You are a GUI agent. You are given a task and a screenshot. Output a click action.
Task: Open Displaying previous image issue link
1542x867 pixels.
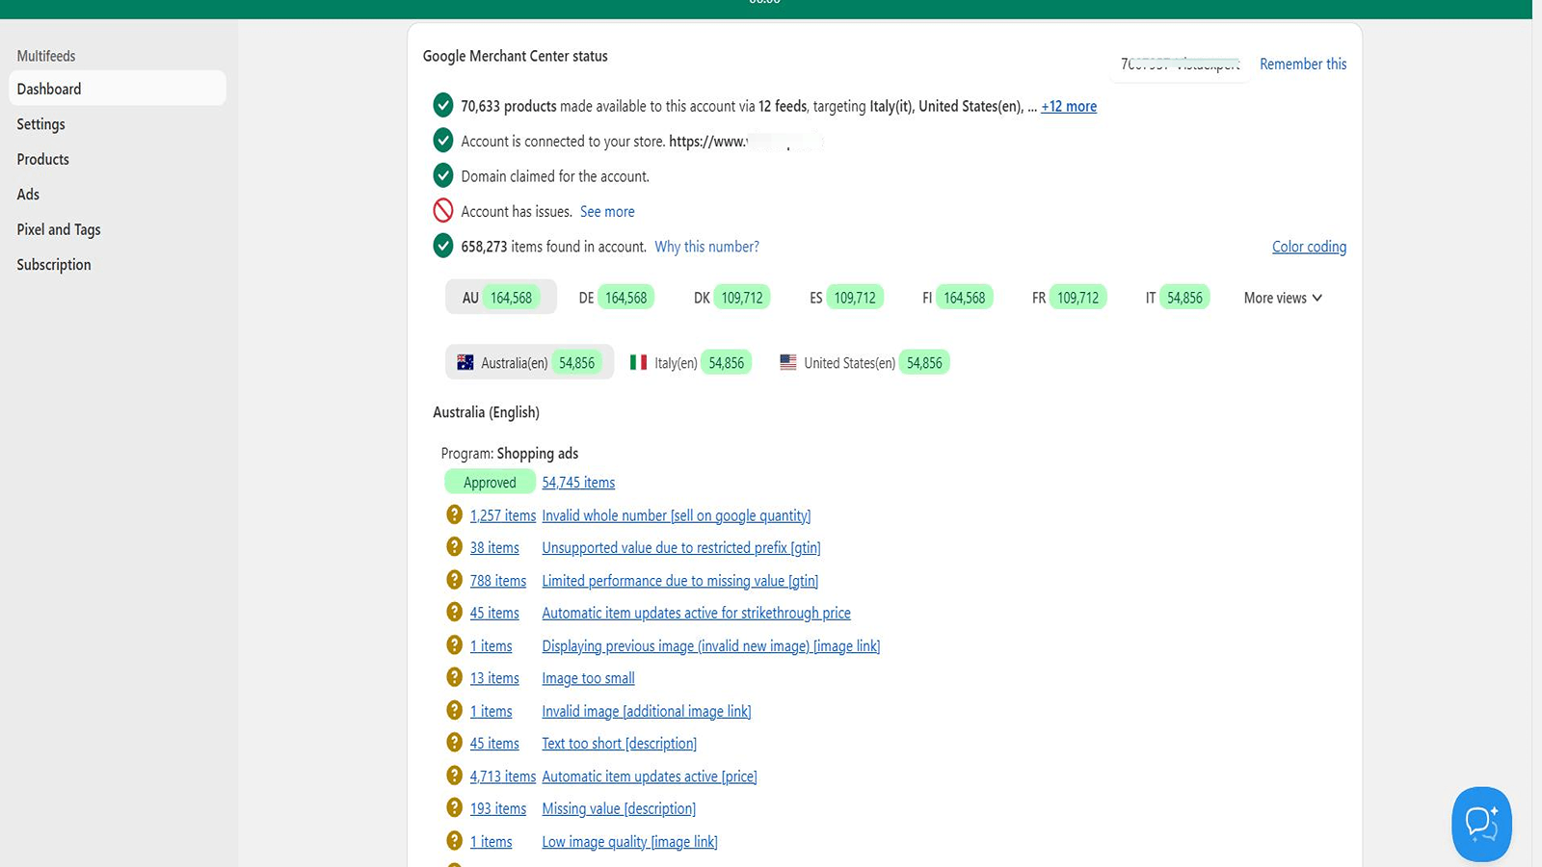(710, 646)
